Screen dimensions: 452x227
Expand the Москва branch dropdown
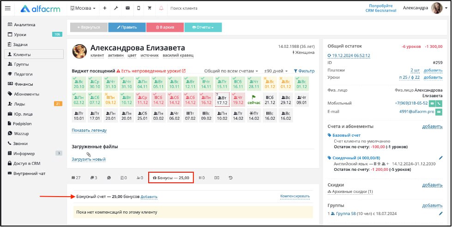83,8
